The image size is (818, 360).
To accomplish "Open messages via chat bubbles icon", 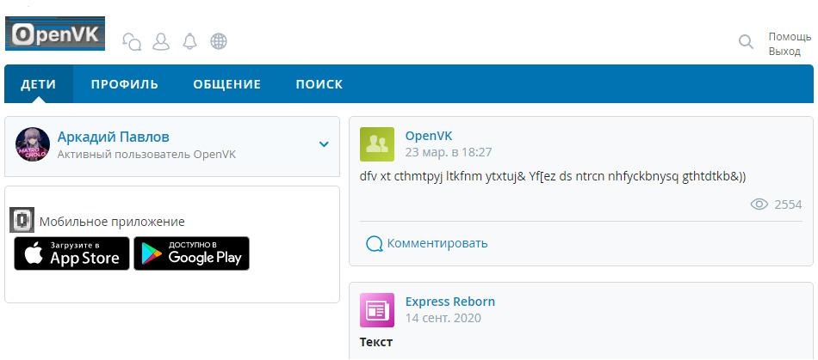I will point(132,41).
